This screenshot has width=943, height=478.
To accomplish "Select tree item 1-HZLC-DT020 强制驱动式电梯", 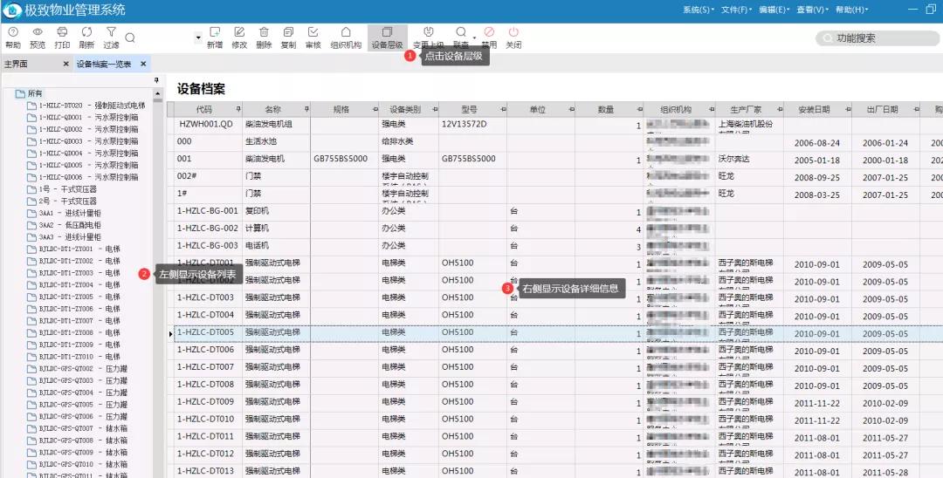I will 92,106.
